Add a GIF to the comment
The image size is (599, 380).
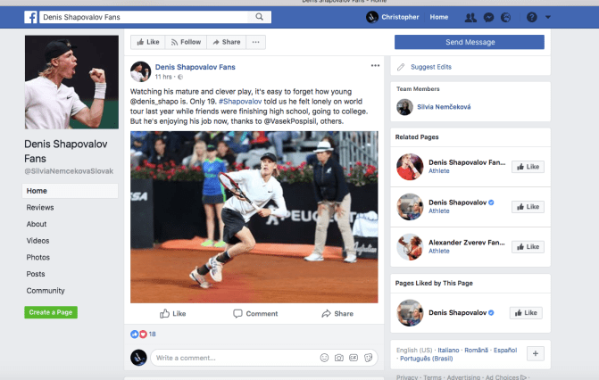tap(354, 358)
